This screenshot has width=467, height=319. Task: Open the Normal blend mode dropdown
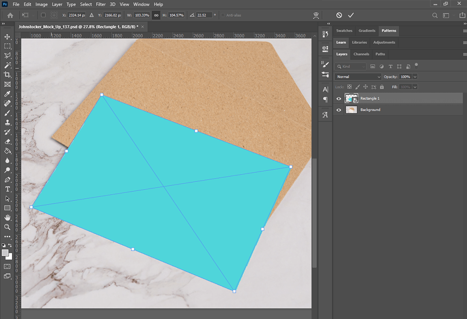coord(358,77)
